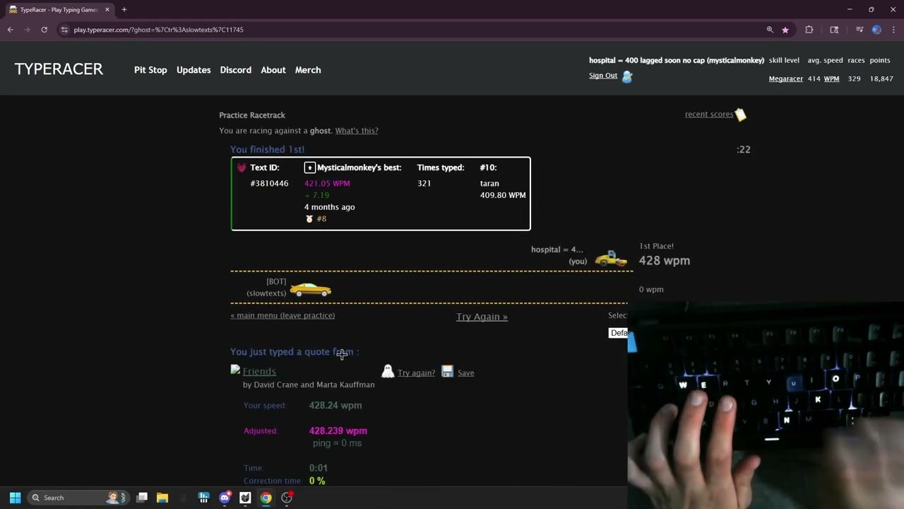Screen dimensions: 904x509
Task: Open Task View on the taskbar
Action: 142,498
